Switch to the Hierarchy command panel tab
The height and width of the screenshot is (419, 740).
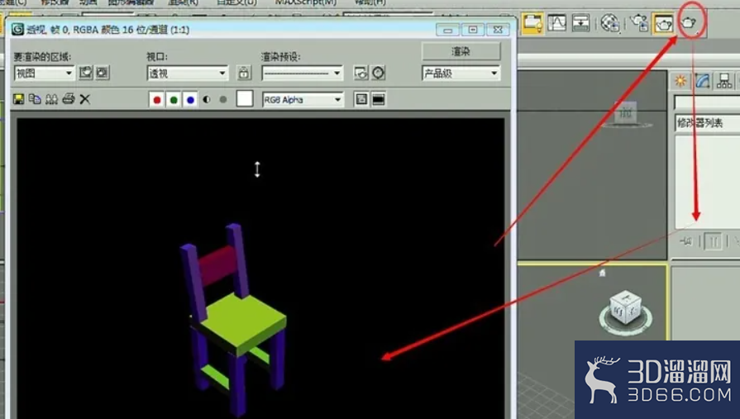click(x=724, y=81)
